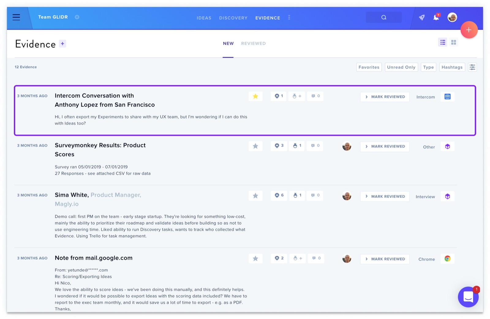Open the Type filter dropdown
Screen dimensions: 490x319
[428, 67]
